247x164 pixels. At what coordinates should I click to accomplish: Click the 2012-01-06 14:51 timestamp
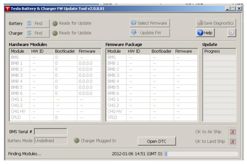tap(137, 154)
